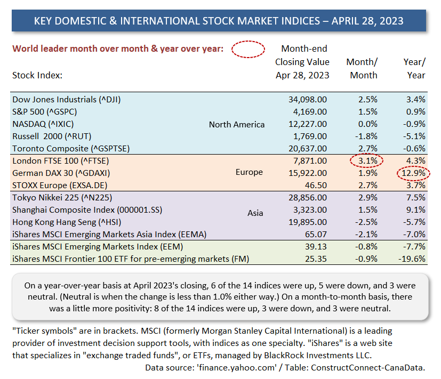Select 'Russell 2000 (^RUT)' label
The width and height of the screenshot is (441, 379).
pos(52,136)
